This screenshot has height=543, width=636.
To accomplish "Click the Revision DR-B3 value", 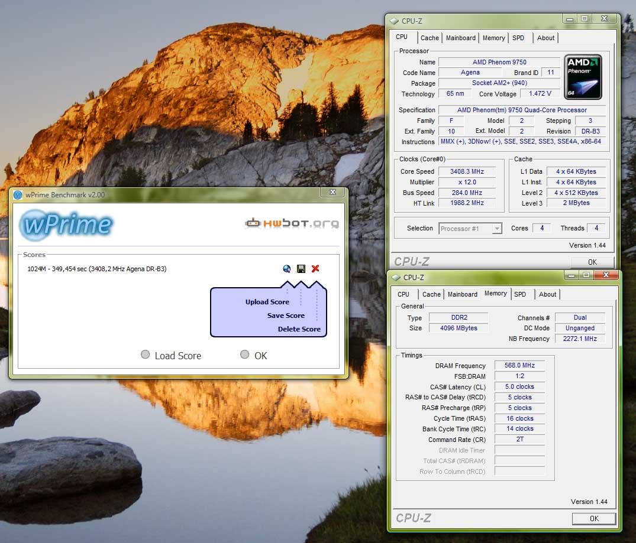I will (x=590, y=131).
